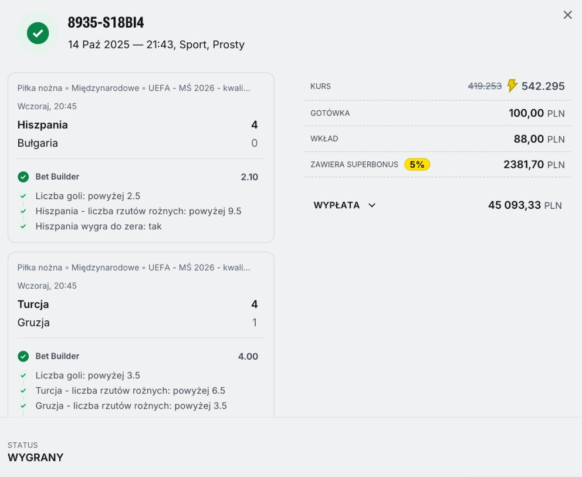The height and width of the screenshot is (477, 582).
Task: Open the Hiszpania team name
Action: 43,125
